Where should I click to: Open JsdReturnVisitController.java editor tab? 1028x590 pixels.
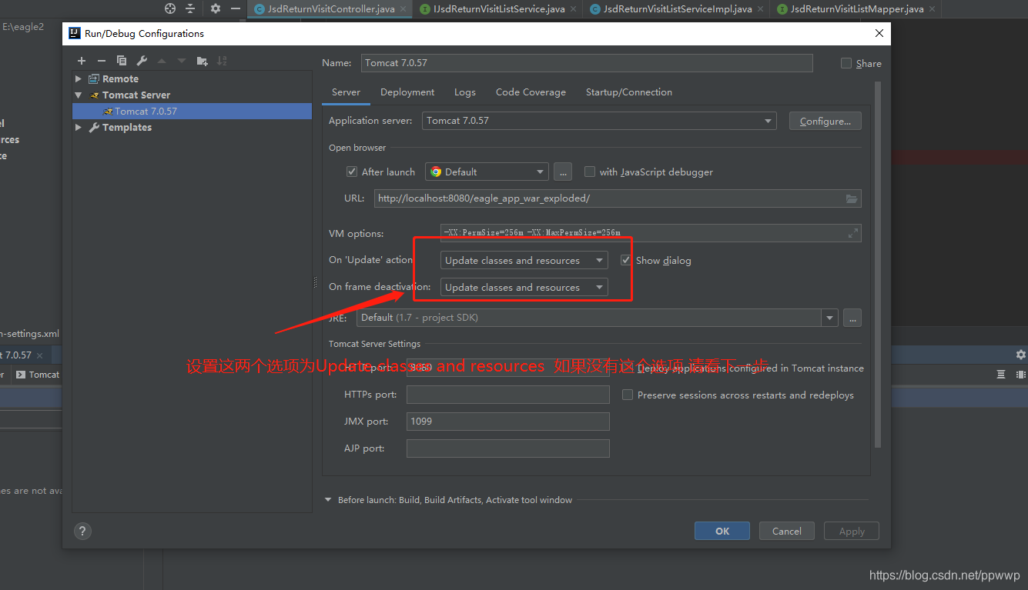pos(331,9)
